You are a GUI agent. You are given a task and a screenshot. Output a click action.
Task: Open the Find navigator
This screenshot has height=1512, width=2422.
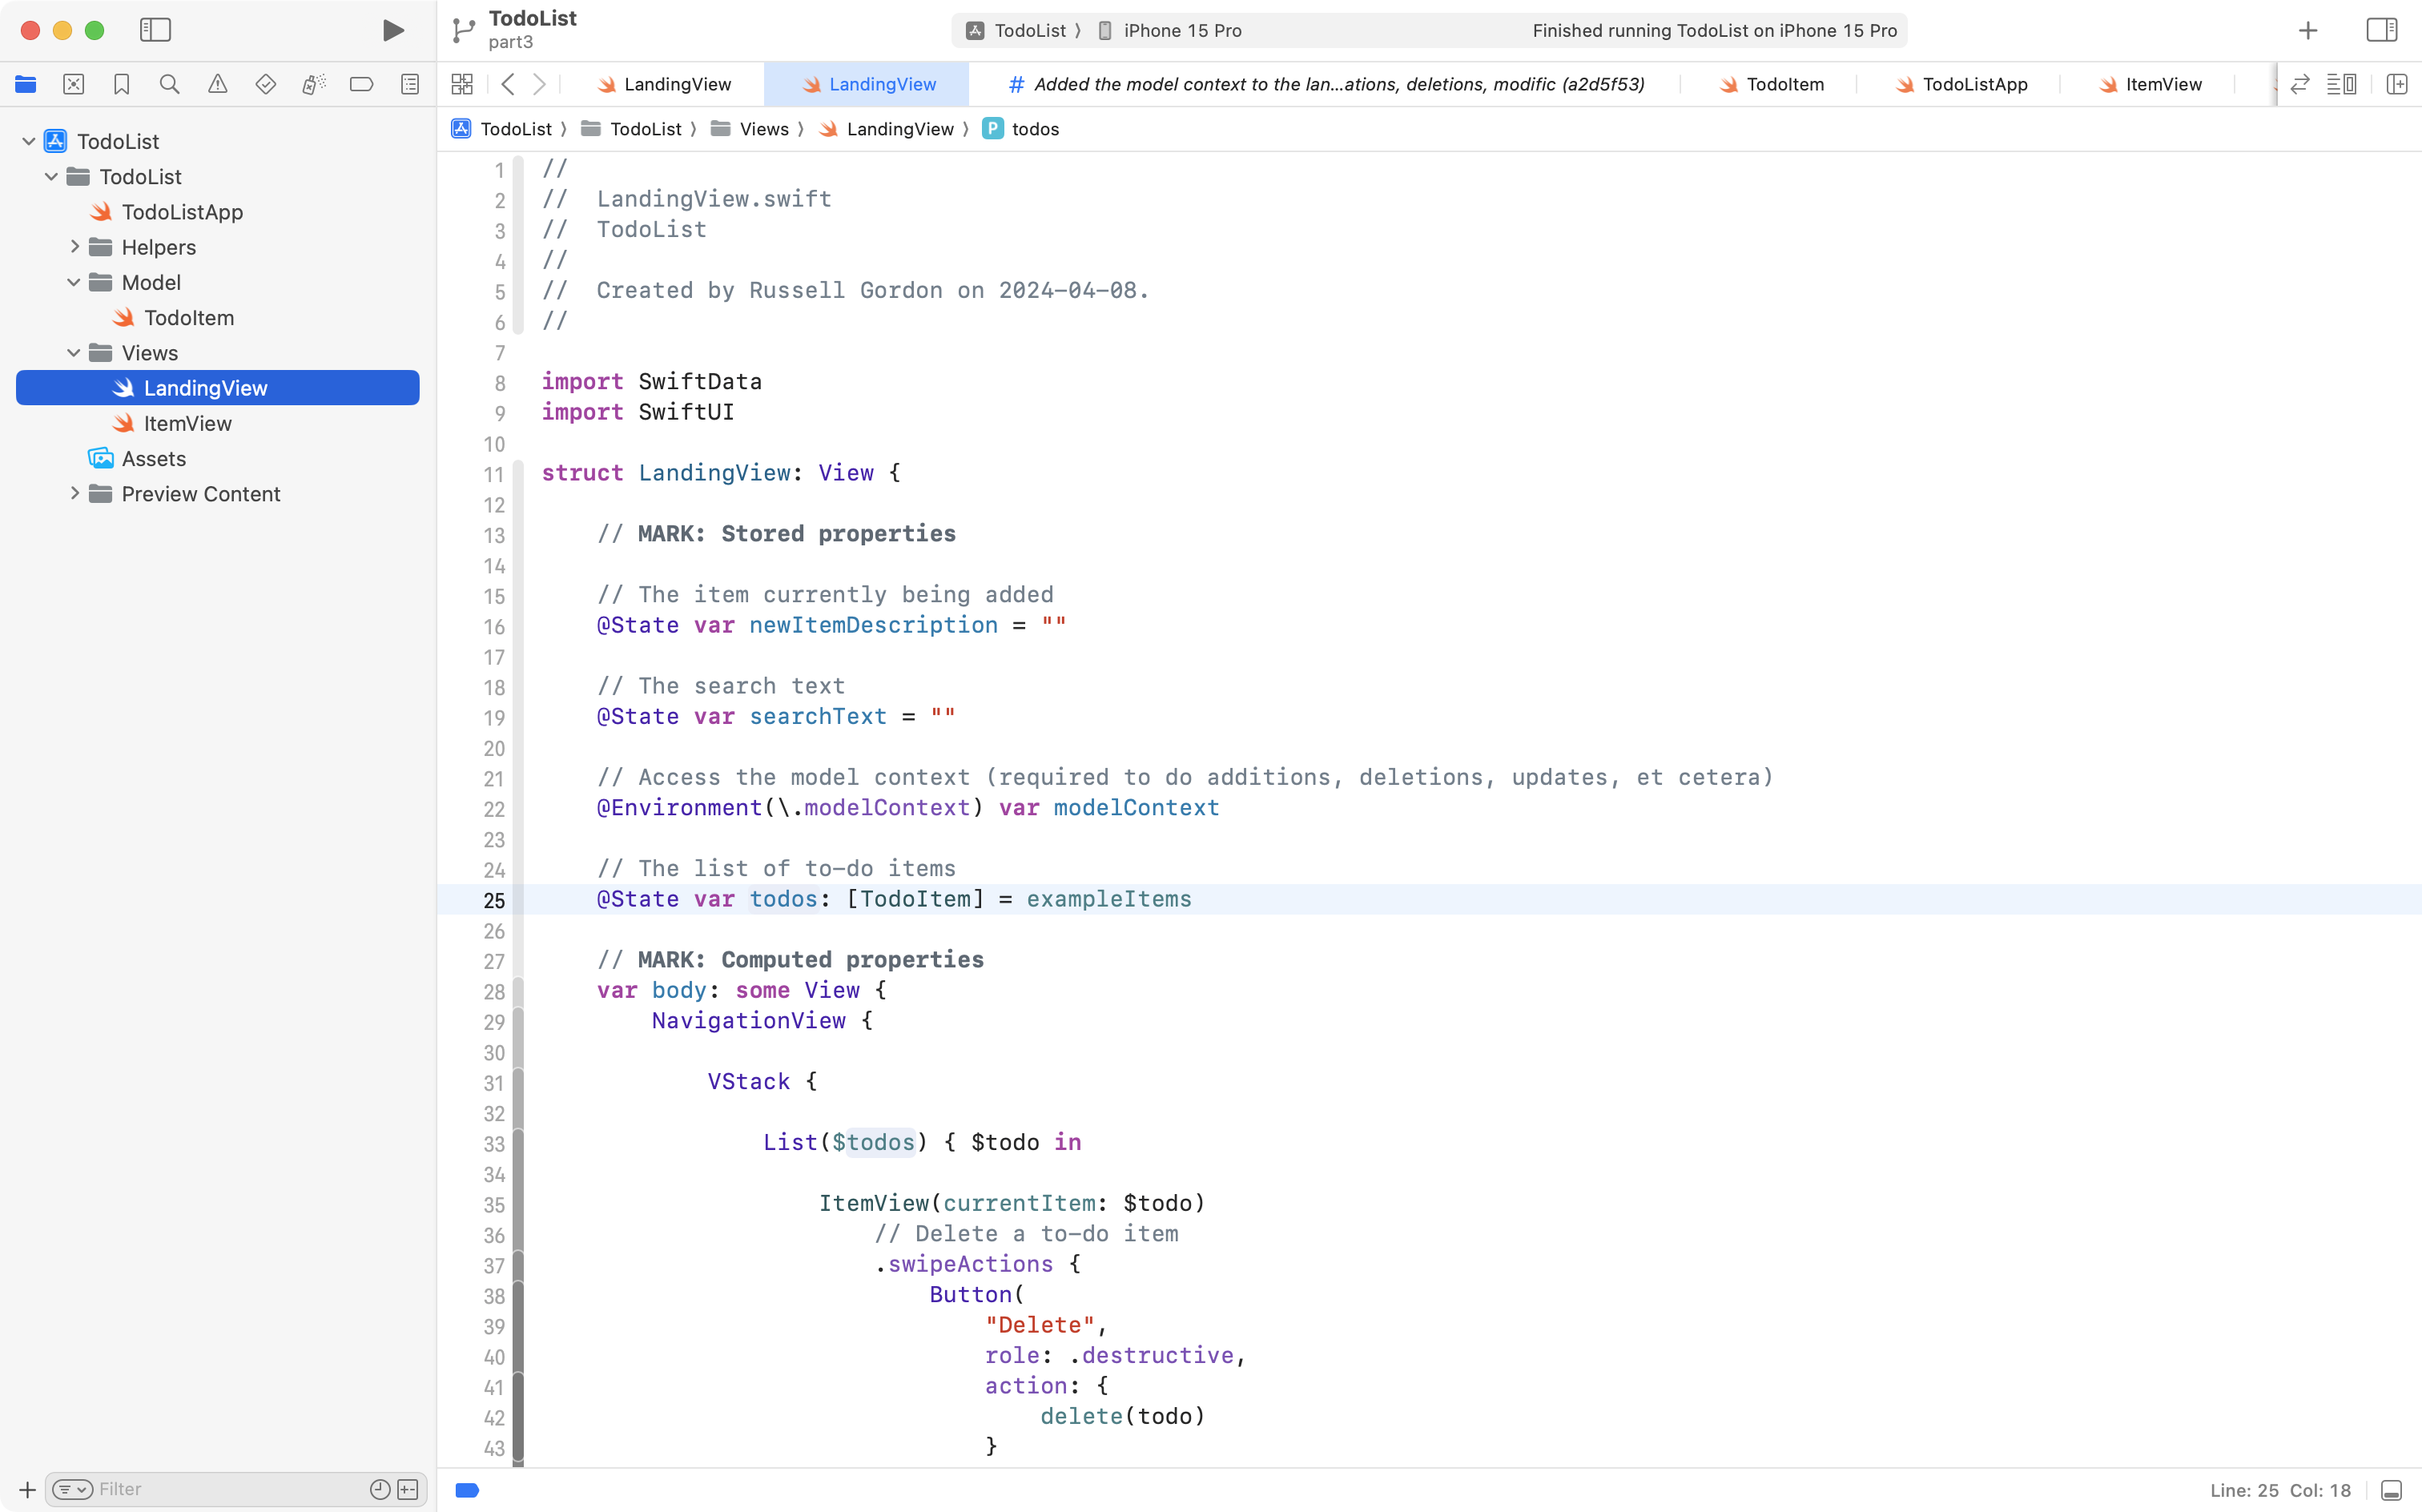click(170, 84)
